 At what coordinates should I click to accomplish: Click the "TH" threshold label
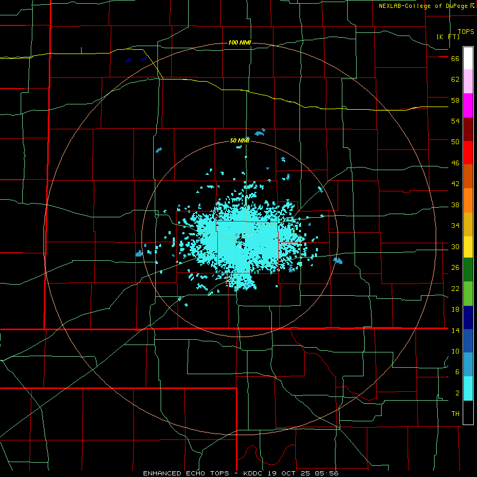coord(455,414)
